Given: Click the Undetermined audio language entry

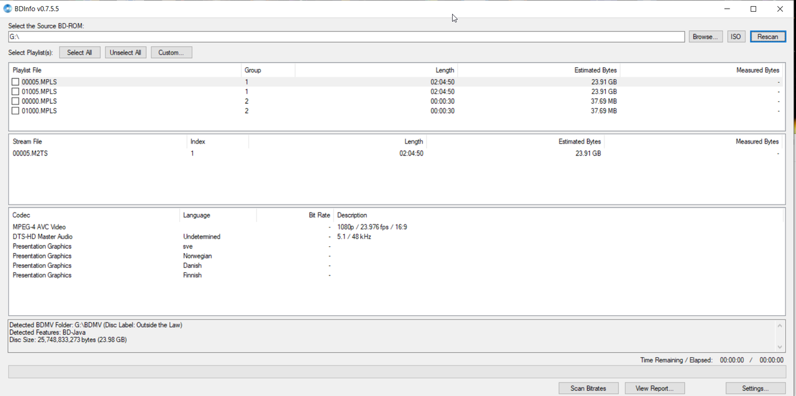Looking at the screenshot, I should [201, 237].
